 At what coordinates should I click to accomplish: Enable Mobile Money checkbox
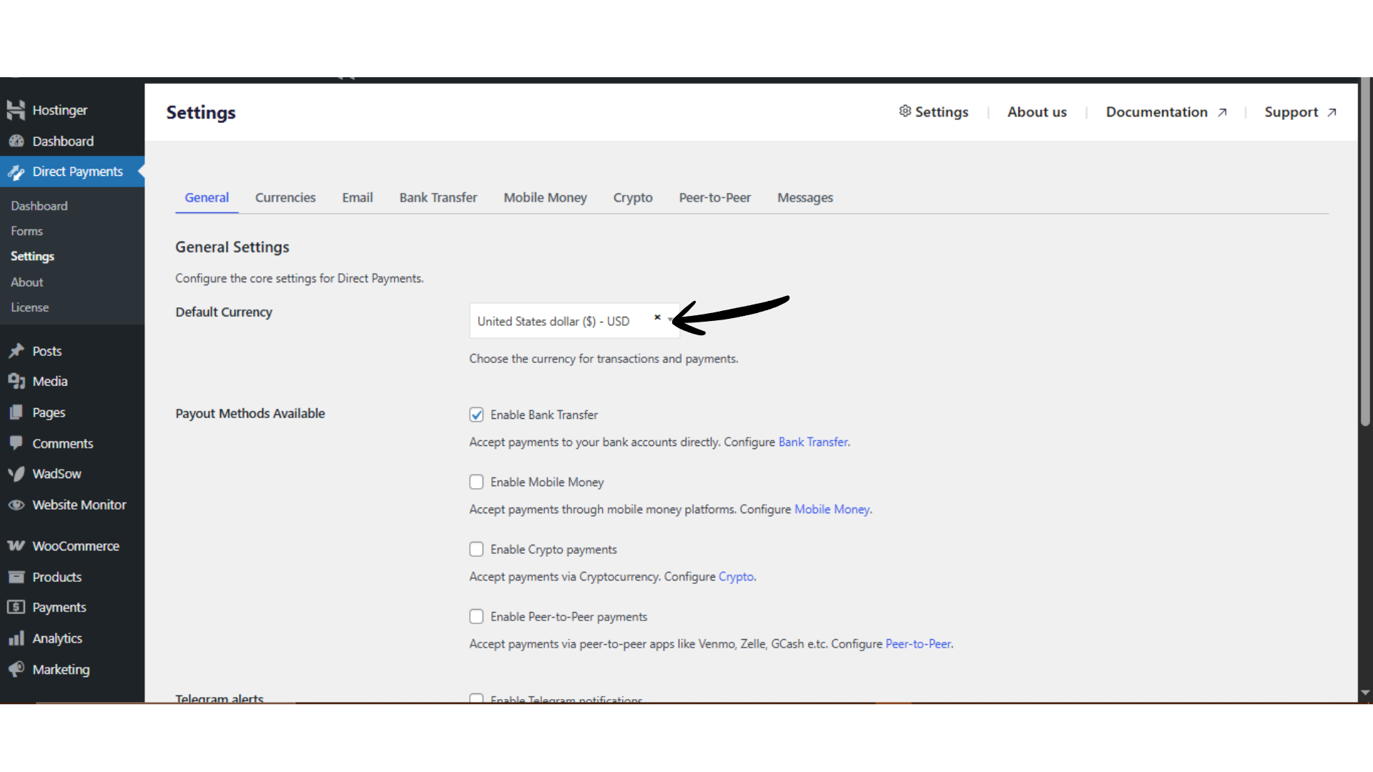point(476,482)
